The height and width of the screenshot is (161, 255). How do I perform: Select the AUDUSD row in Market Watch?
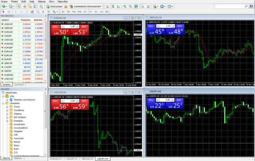pos(22,44)
